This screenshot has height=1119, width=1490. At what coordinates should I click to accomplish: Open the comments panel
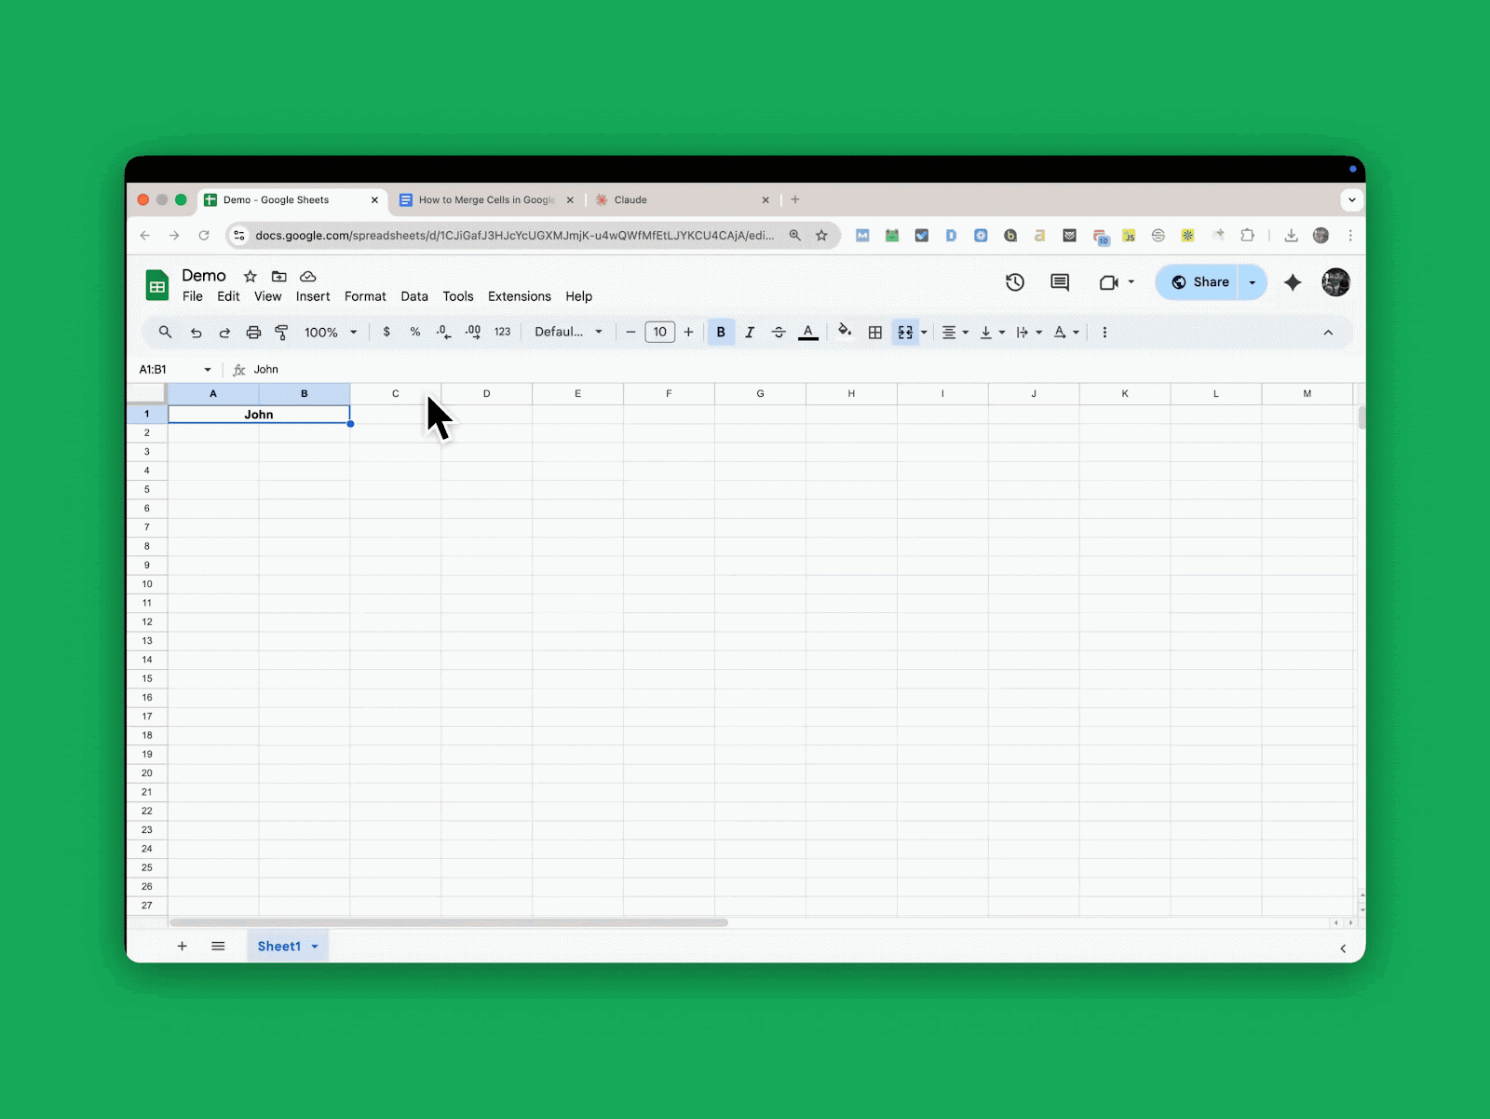(x=1059, y=282)
